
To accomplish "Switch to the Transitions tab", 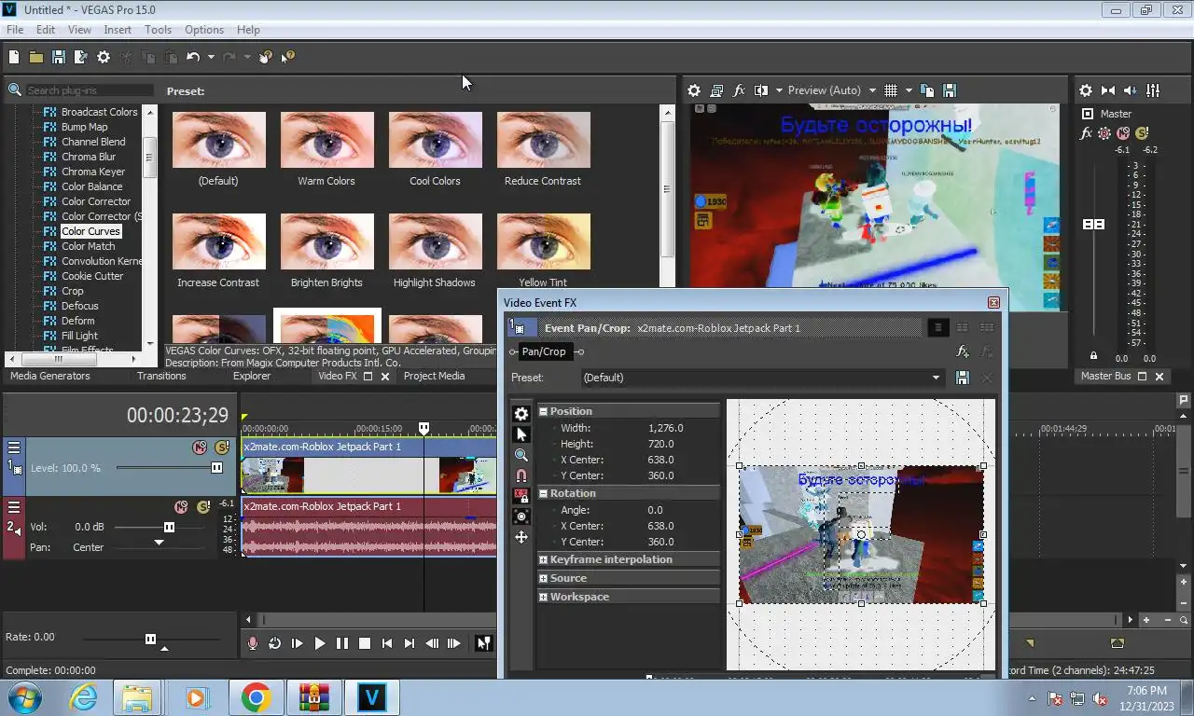I will pyautogui.click(x=161, y=376).
